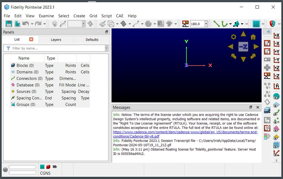Click the Save file icon in toolbar
Viewport: 283px width, 179px height.
pyautogui.click(x=9, y=24)
